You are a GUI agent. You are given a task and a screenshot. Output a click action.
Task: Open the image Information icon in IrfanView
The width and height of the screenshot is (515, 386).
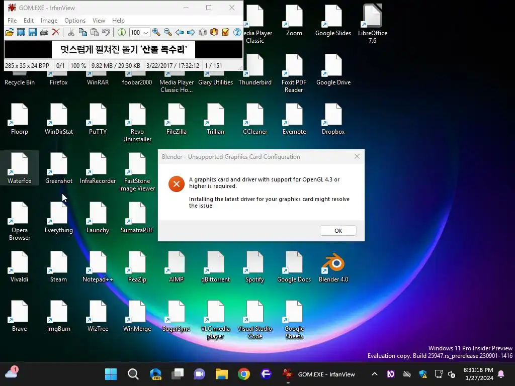tap(122, 32)
